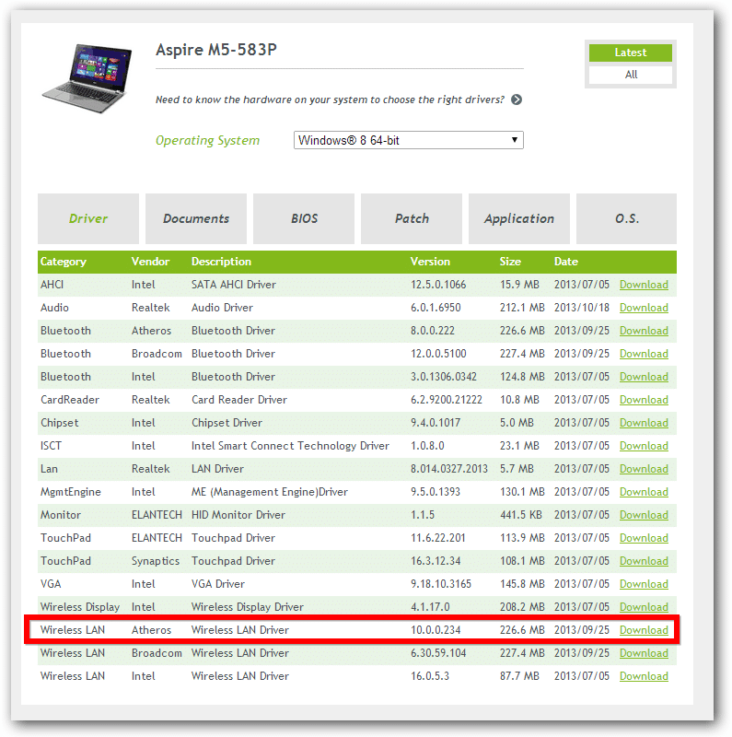Screen dimensions: 732x737
Task: Download the Intel VGA Driver
Action: (x=644, y=584)
